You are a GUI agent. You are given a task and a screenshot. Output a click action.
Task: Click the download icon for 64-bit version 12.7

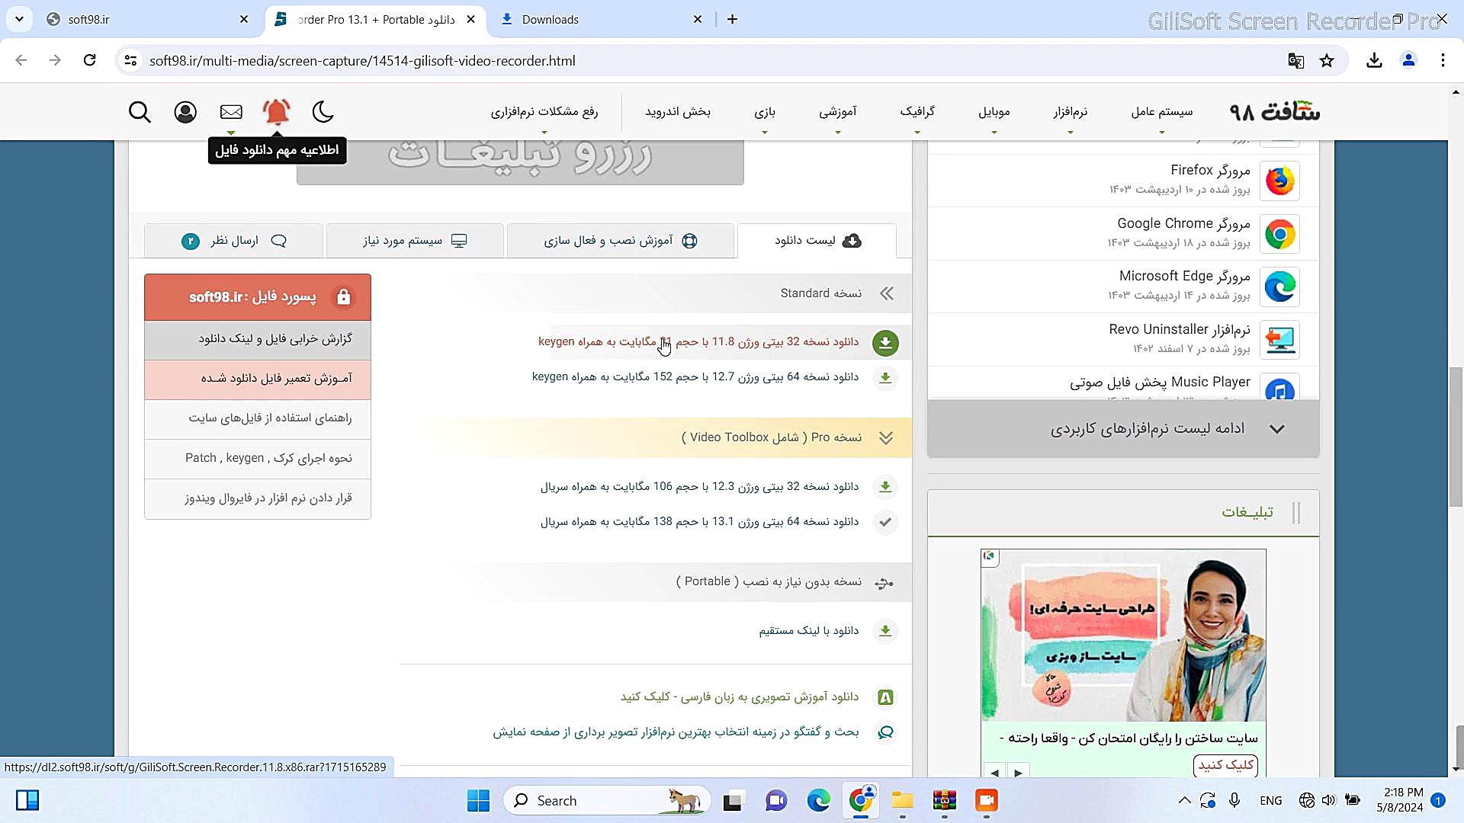(885, 378)
